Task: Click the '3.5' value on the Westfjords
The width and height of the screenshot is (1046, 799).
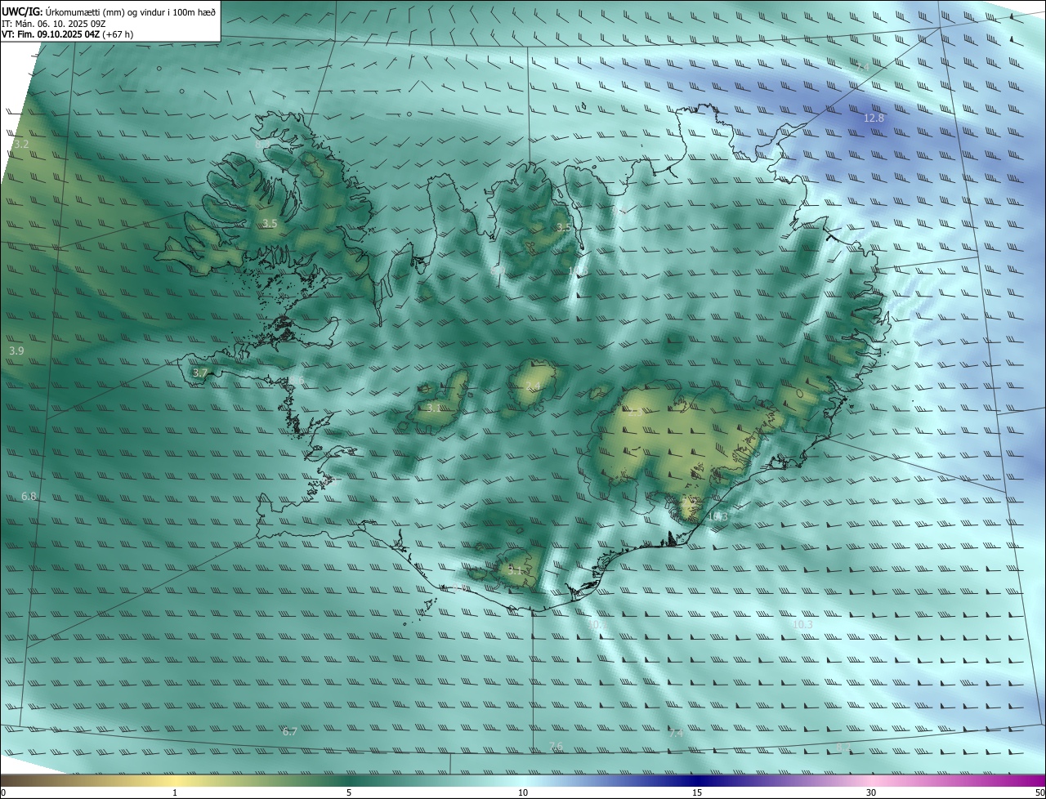Action: pyautogui.click(x=270, y=223)
